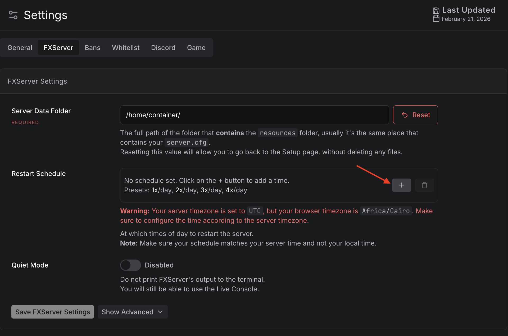Focus the Server Data Folder path field
The width and height of the screenshot is (508, 336).
point(255,115)
